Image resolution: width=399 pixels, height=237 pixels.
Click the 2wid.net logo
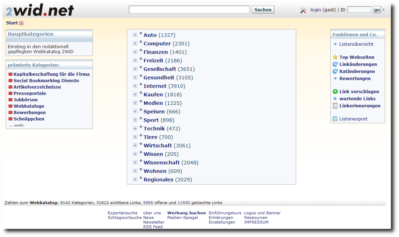(40, 10)
